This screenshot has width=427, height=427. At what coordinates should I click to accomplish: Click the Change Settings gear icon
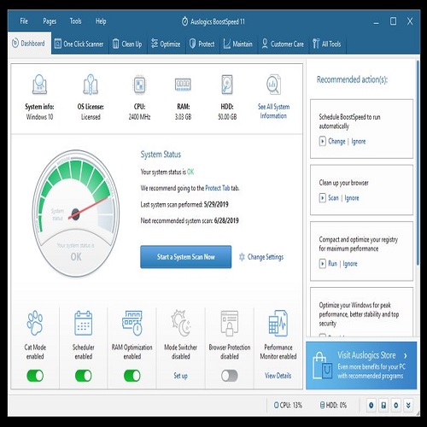[x=242, y=257]
